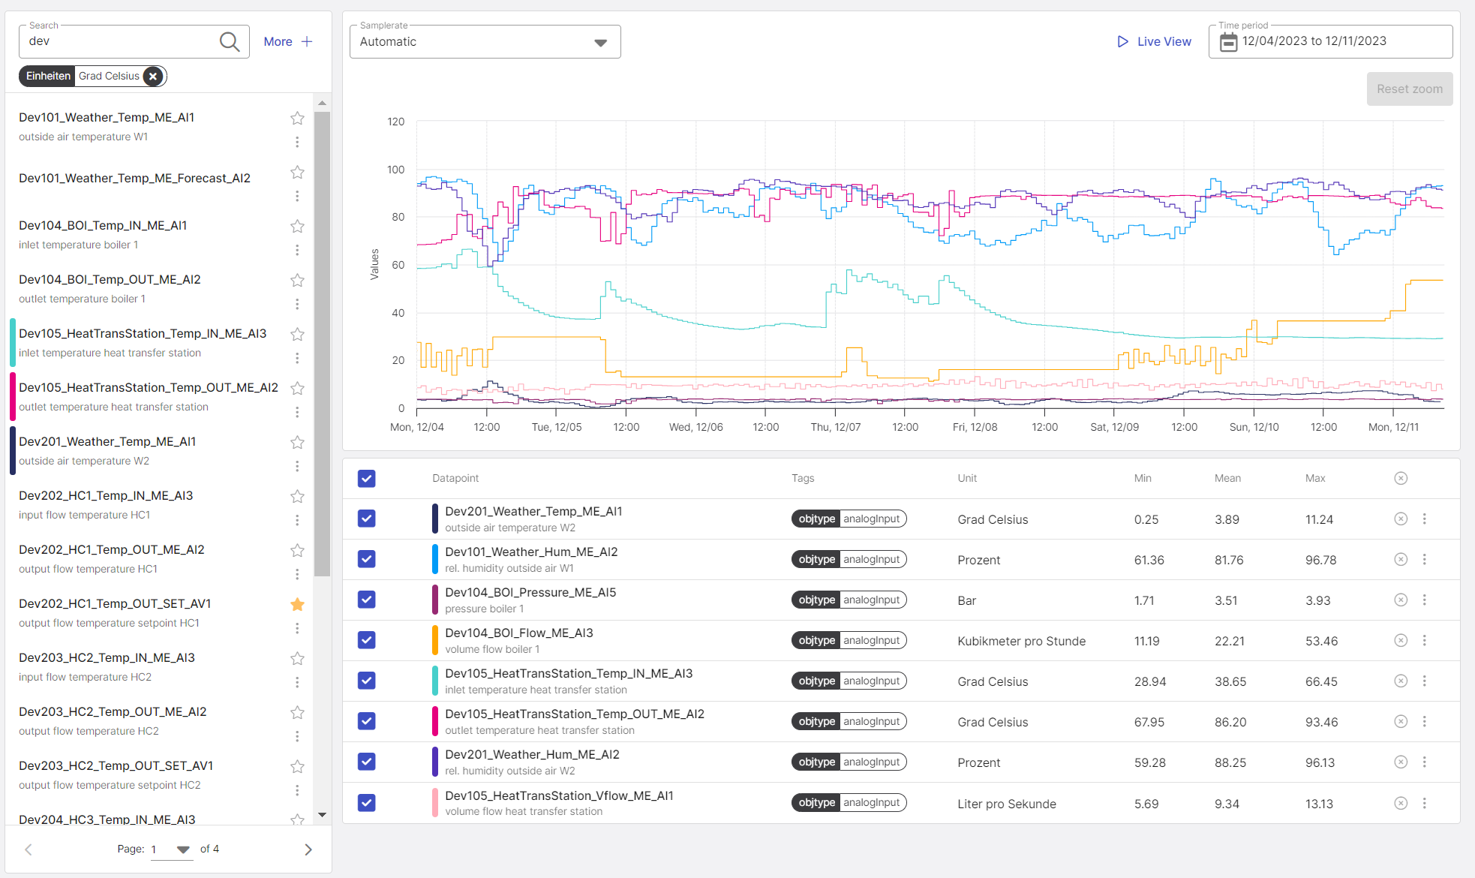Select the search input field

click(x=118, y=41)
